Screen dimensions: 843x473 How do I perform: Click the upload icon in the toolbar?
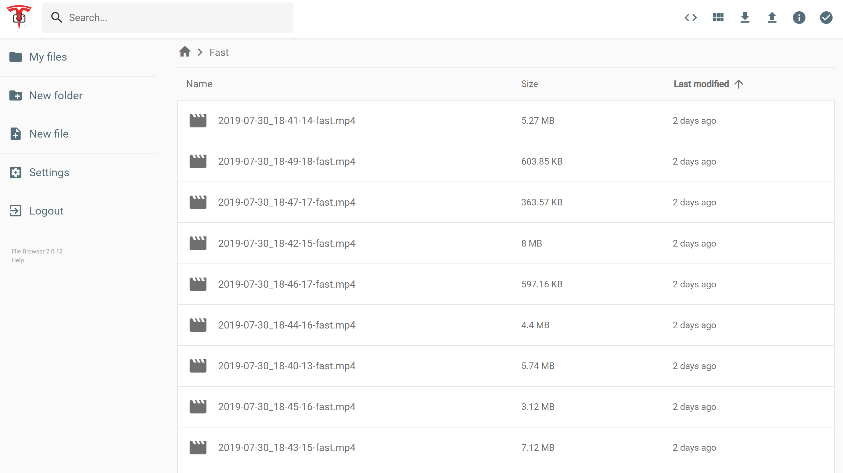pyautogui.click(x=772, y=17)
